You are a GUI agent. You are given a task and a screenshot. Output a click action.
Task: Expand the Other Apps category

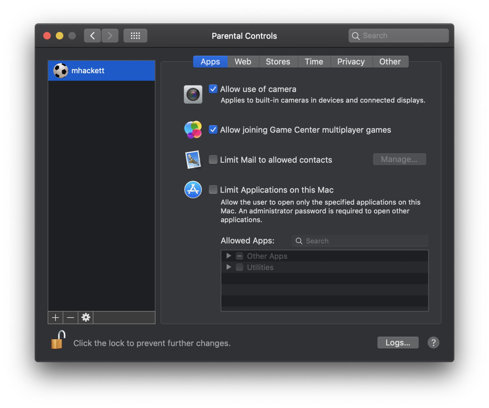tap(229, 256)
